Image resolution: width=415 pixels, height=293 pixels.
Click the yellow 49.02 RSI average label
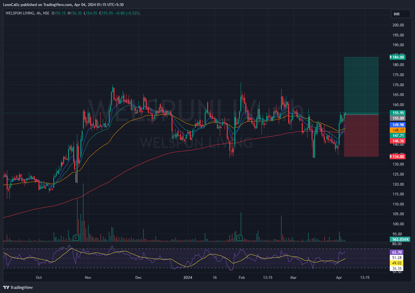click(397, 263)
